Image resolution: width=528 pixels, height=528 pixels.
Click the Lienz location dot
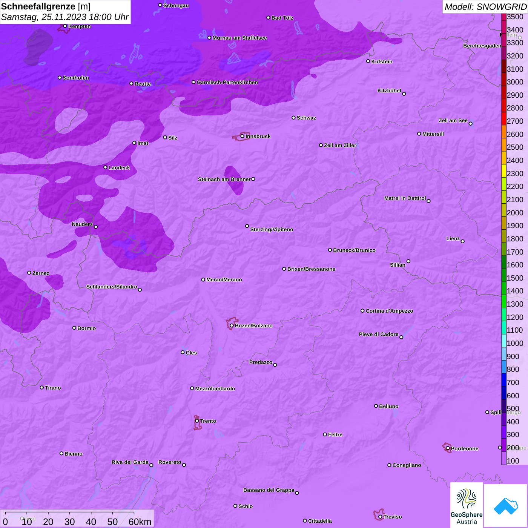(x=463, y=241)
